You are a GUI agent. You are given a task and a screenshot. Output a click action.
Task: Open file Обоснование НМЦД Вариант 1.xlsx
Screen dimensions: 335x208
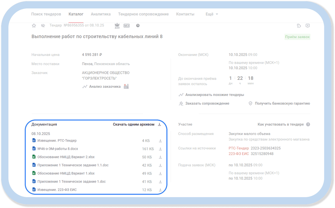(x=66, y=173)
